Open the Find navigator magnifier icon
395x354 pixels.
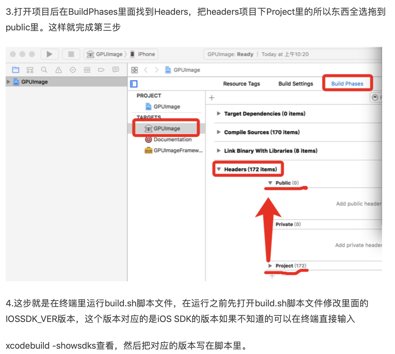tap(44, 70)
